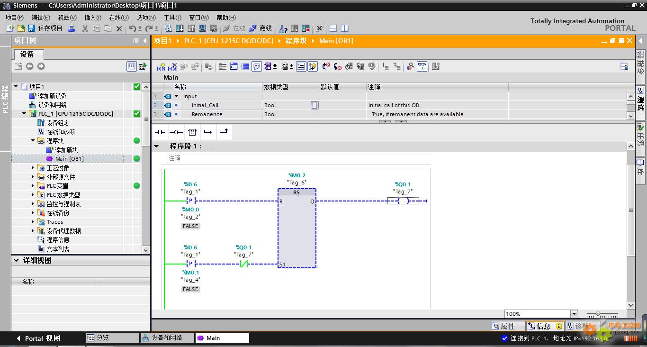Toggle program monitoring with the glasses icon
The image size is (647, 347).
tap(422, 66)
